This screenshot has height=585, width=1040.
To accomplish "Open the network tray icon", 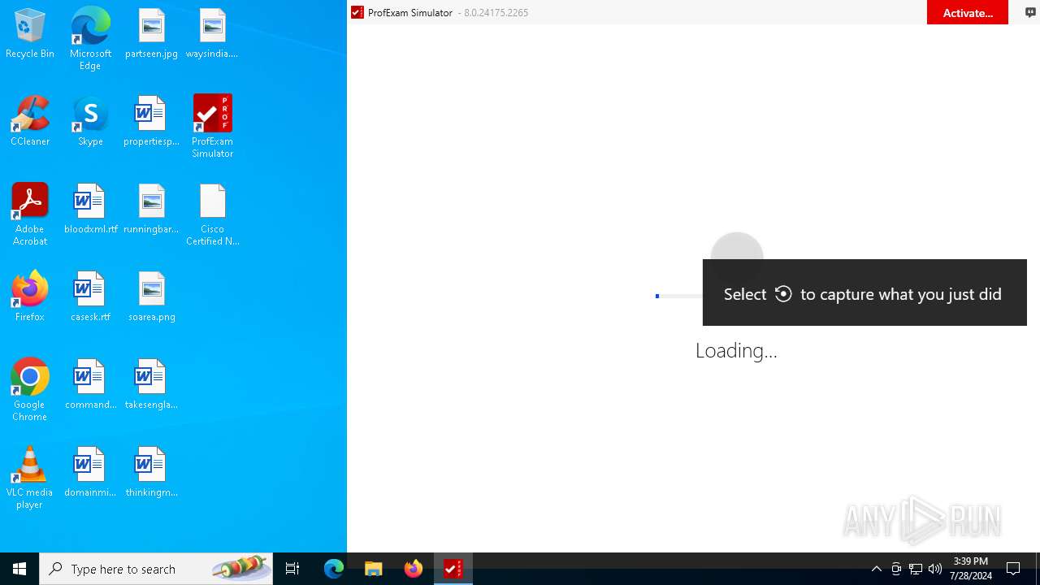I will 916,569.
